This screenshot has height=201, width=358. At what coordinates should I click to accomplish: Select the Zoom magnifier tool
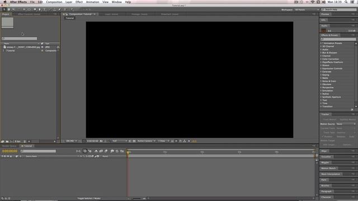[x=13, y=9]
